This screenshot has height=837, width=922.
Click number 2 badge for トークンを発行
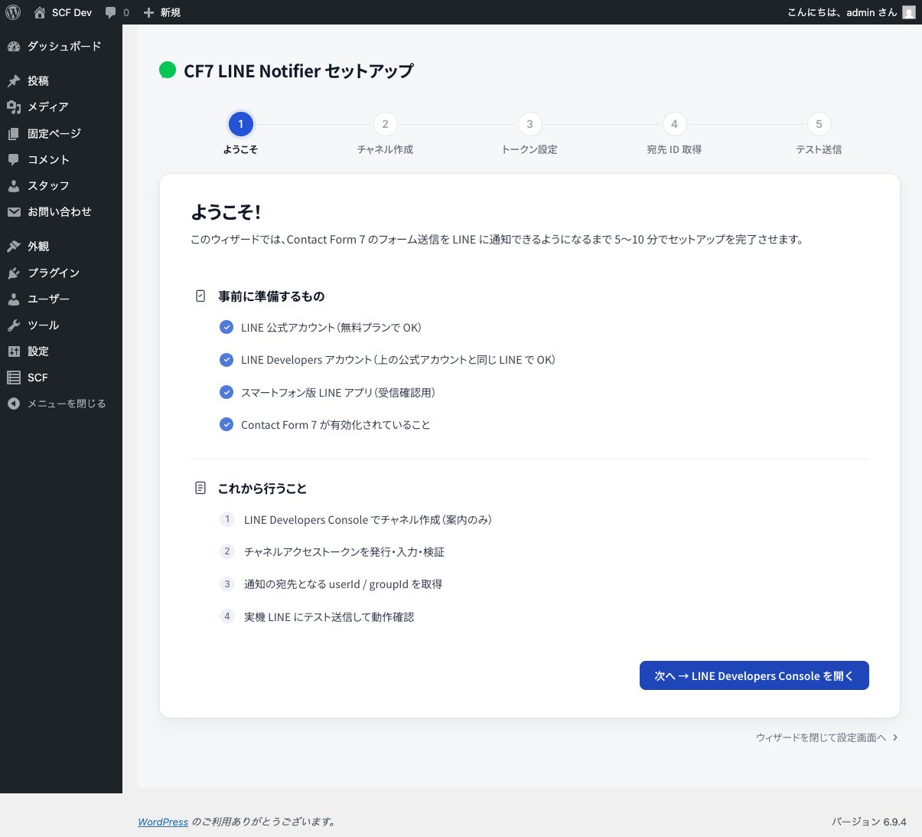(227, 551)
